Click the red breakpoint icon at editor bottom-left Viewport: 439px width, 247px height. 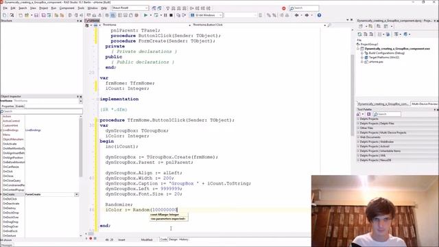point(91,238)
